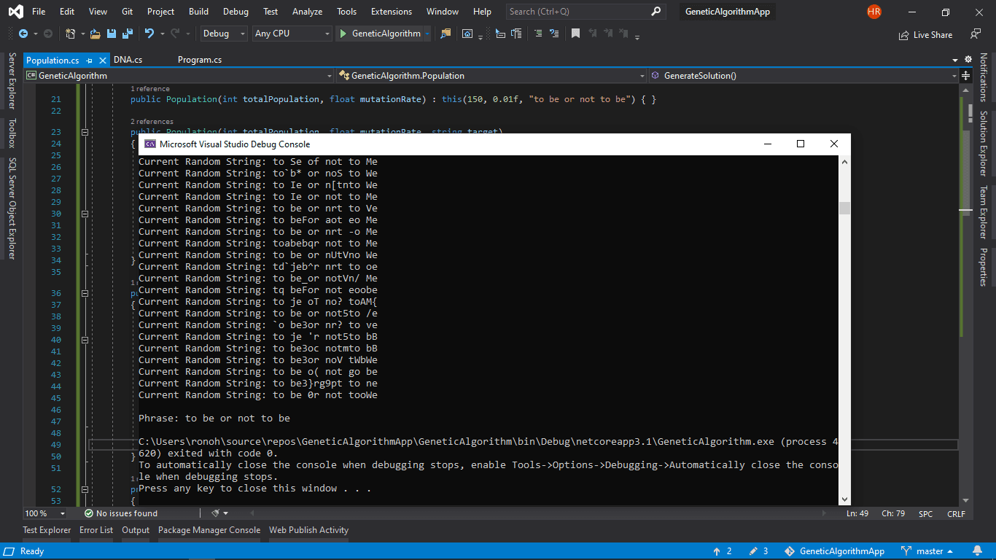Click the Undo arrow icon
This screenshot has height=560, width=996.
click(x=149, y=34)
